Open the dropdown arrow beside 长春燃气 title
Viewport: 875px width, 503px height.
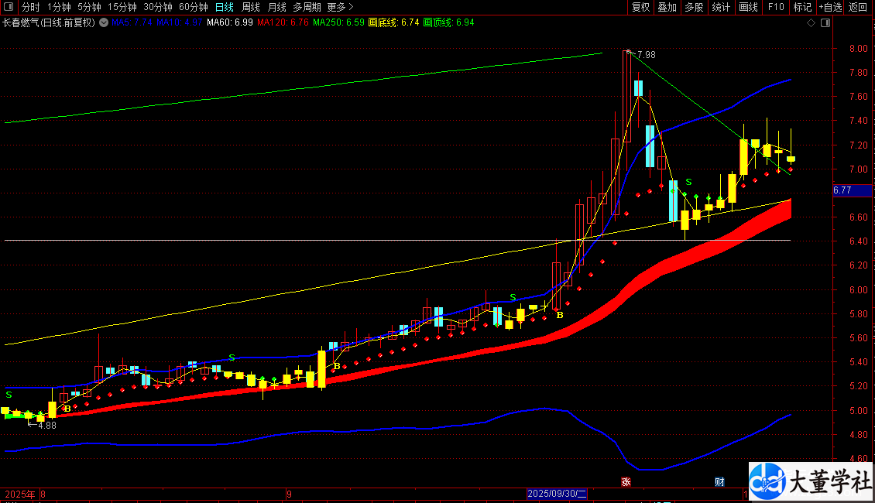(x=104, y=23)
